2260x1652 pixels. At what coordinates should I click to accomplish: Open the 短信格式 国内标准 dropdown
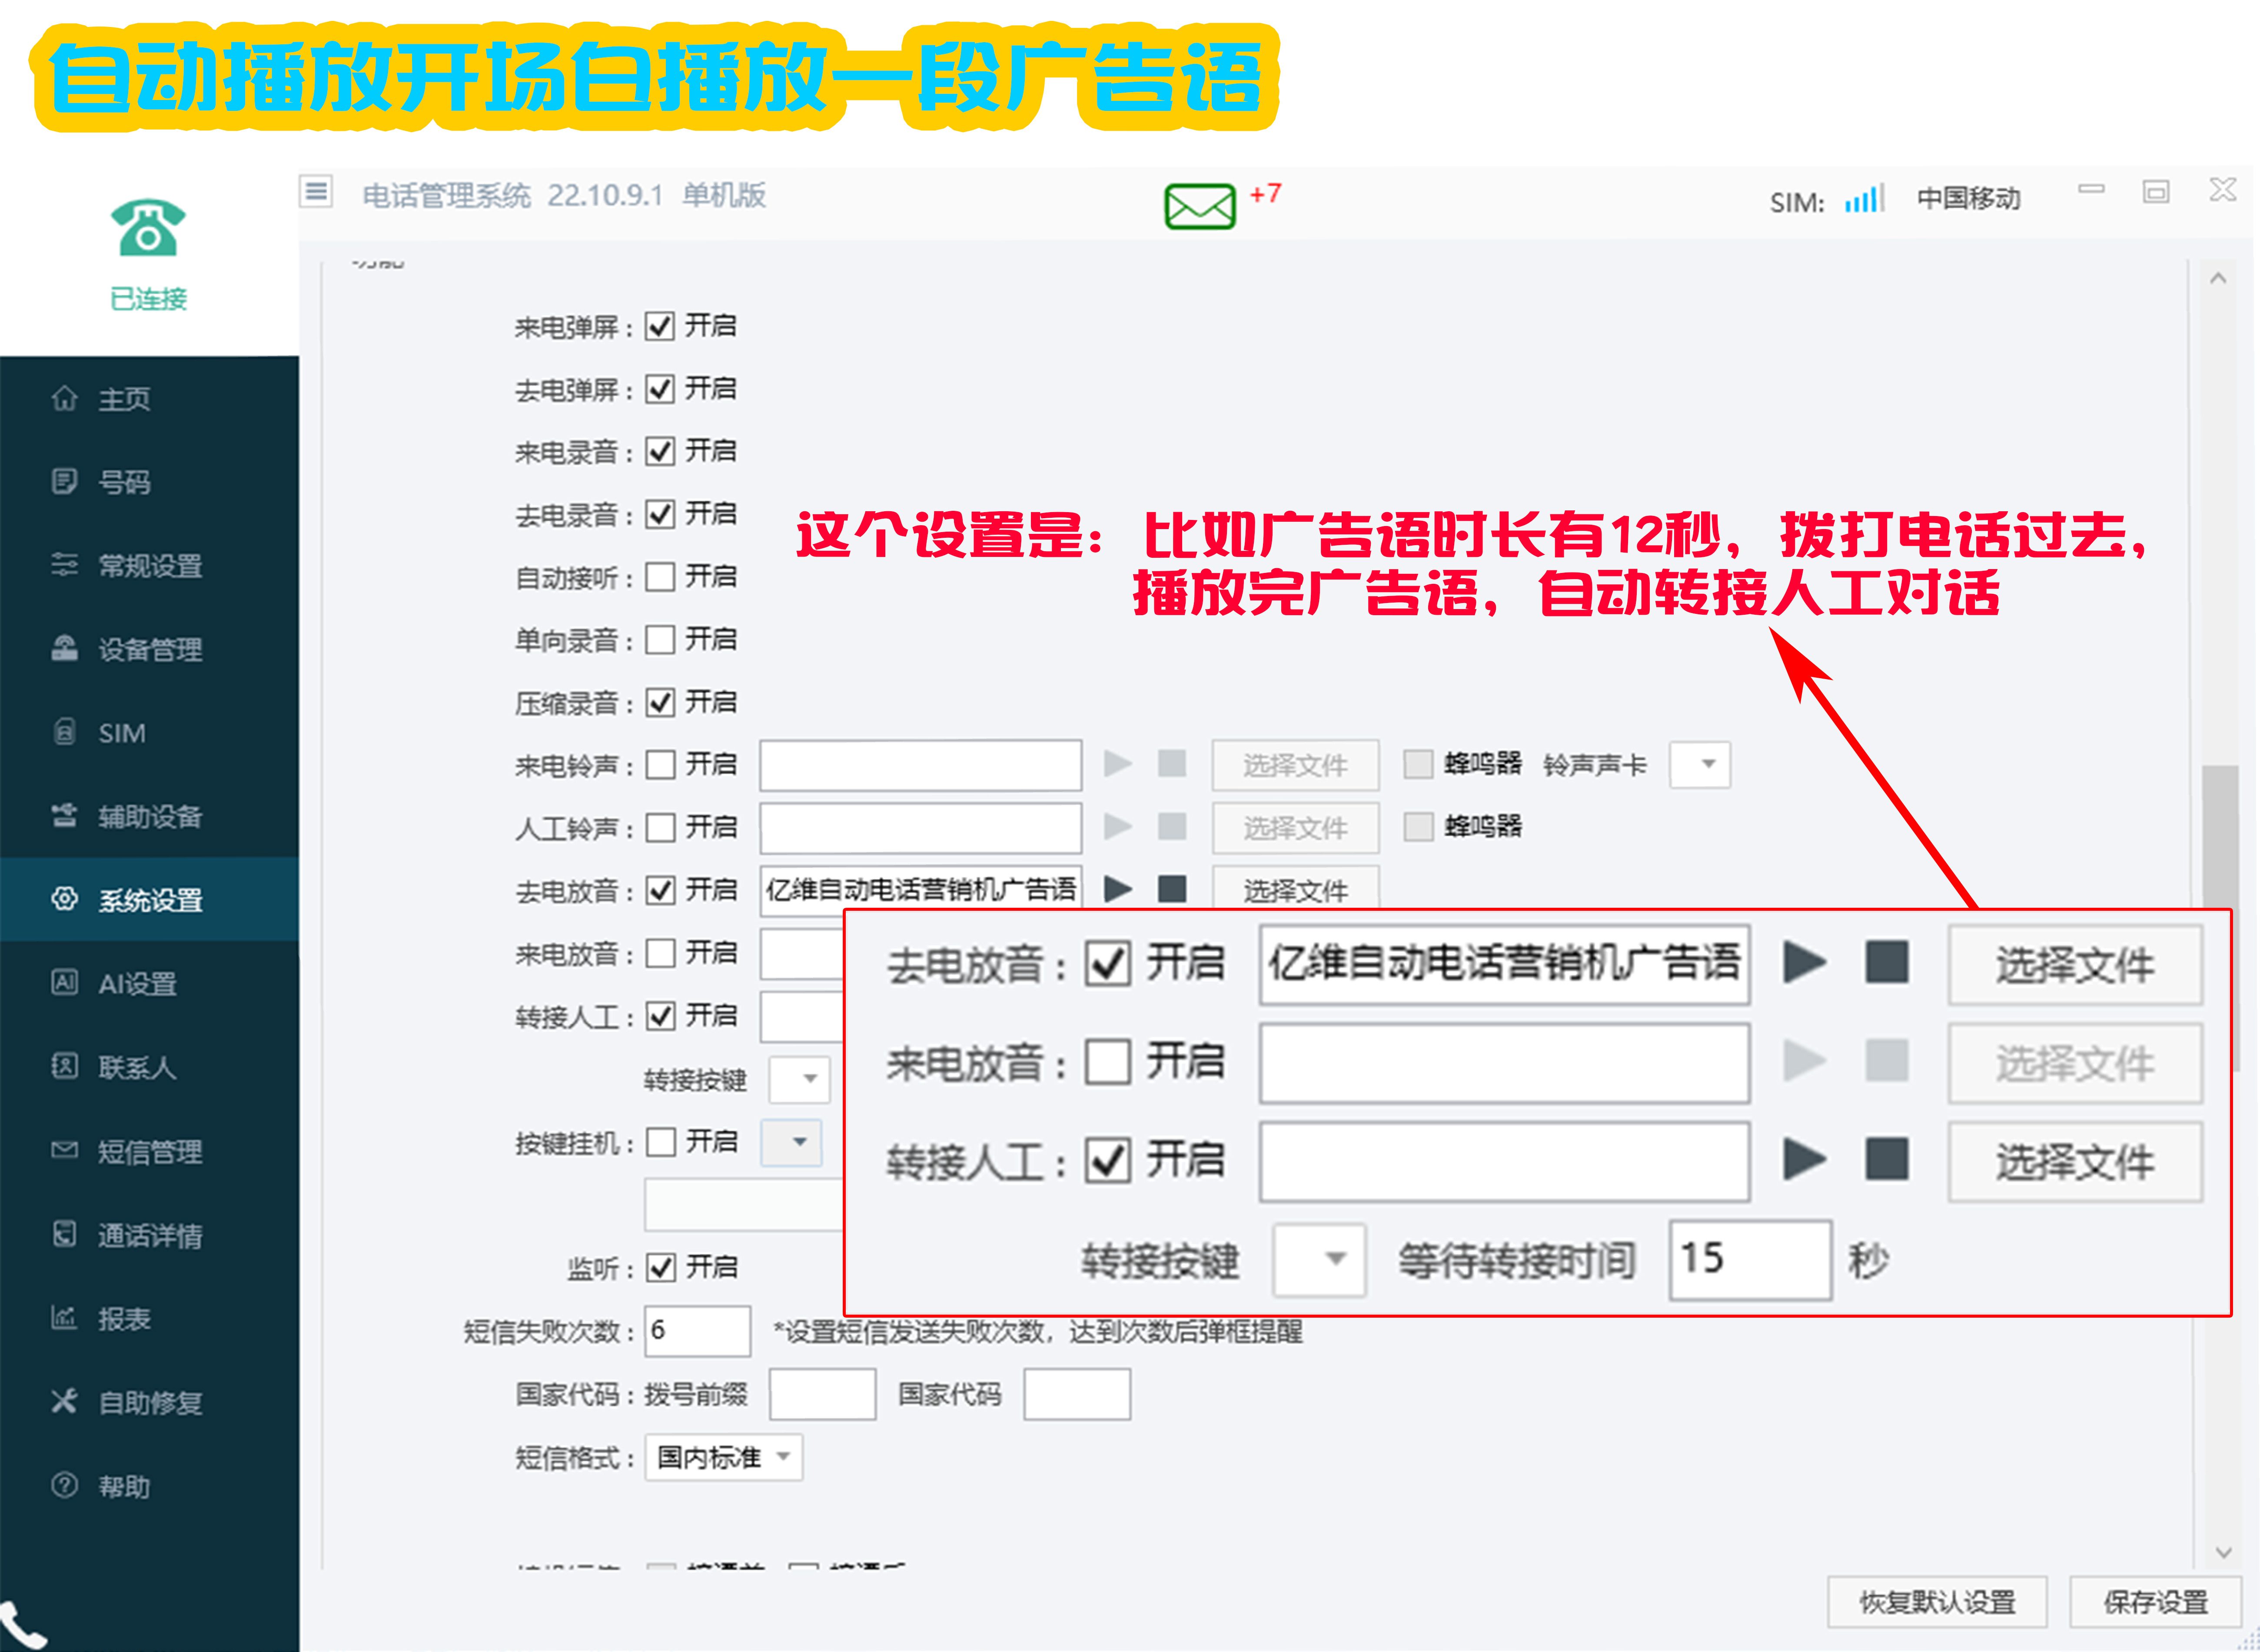click(724, 1457)
